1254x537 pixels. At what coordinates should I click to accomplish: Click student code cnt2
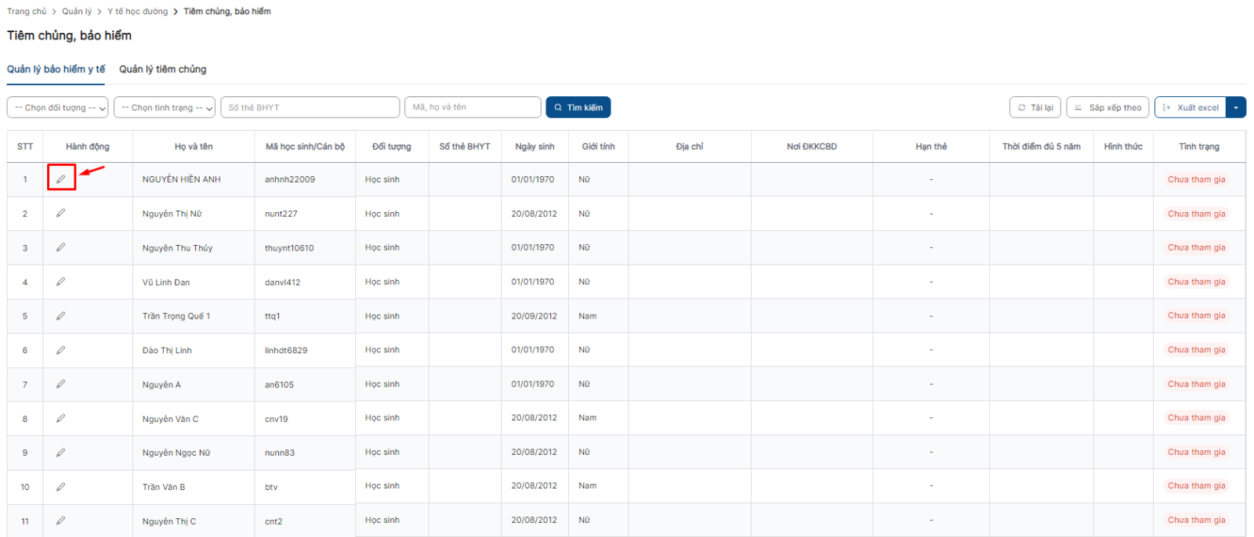pyautogui.click(x=274, y=521)
